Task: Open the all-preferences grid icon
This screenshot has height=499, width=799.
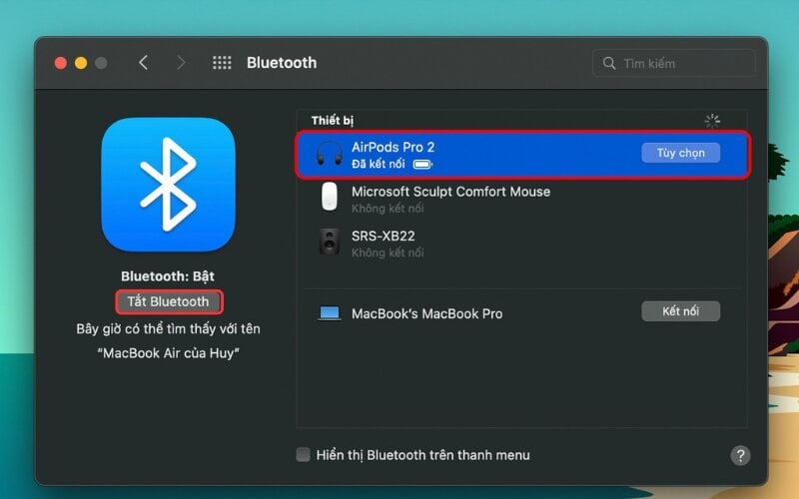Action: coord(222,63)
